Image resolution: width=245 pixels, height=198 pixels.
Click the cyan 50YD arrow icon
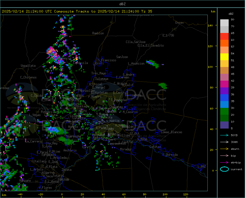[224, 135]
